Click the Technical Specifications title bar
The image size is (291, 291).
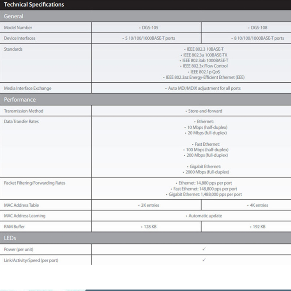point(34,5)
